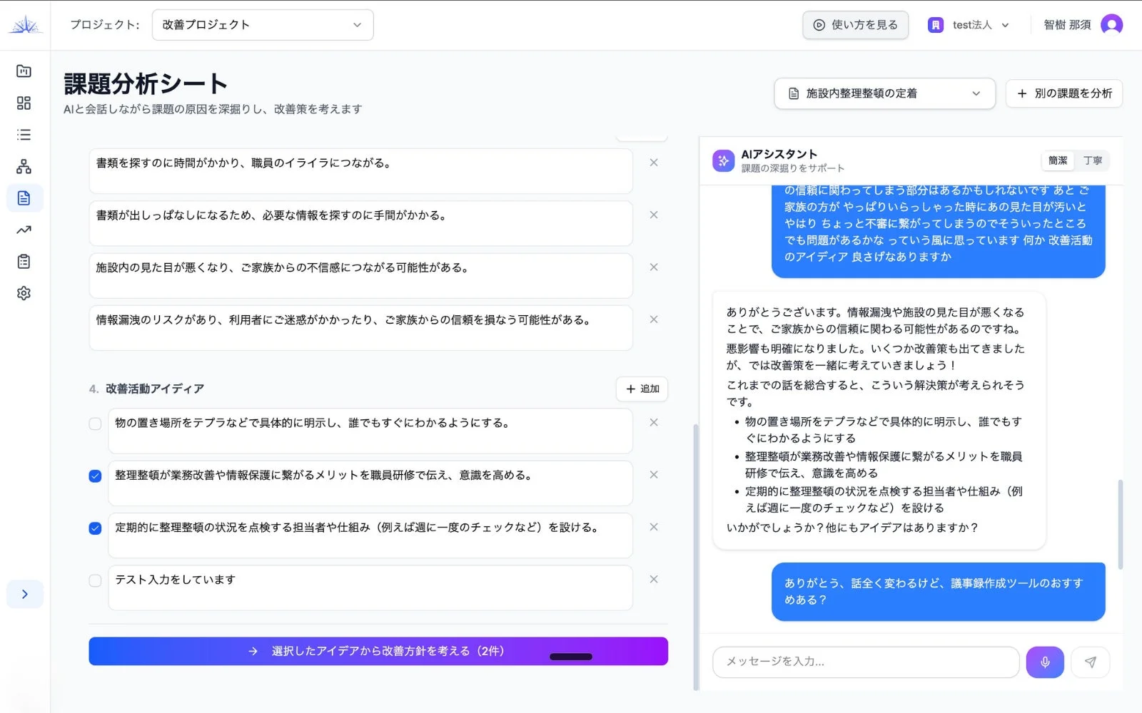Open the 改善プロジェクト project dropdown

[262, 24]
